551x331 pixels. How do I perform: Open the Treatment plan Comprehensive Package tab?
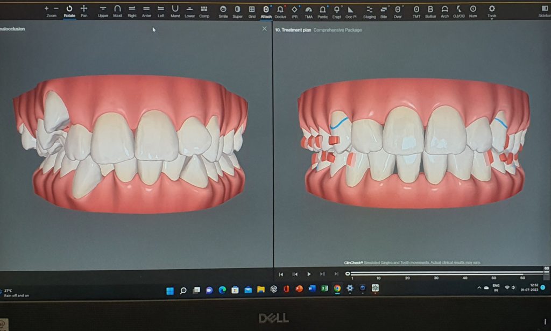coord(319,30)
